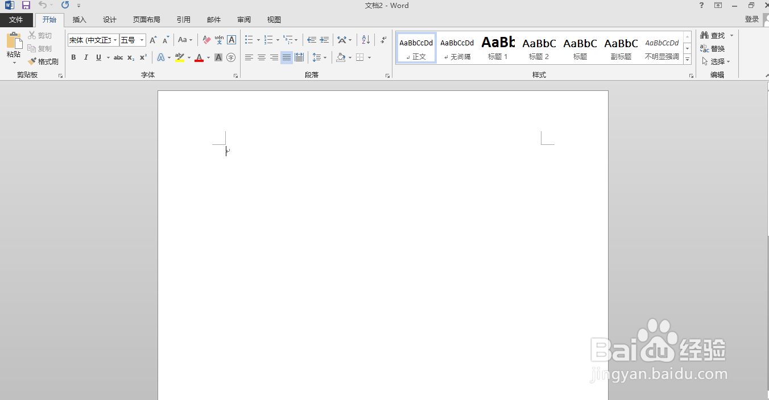
Task: Toggle Character Shading button
Action: (218, 57)
